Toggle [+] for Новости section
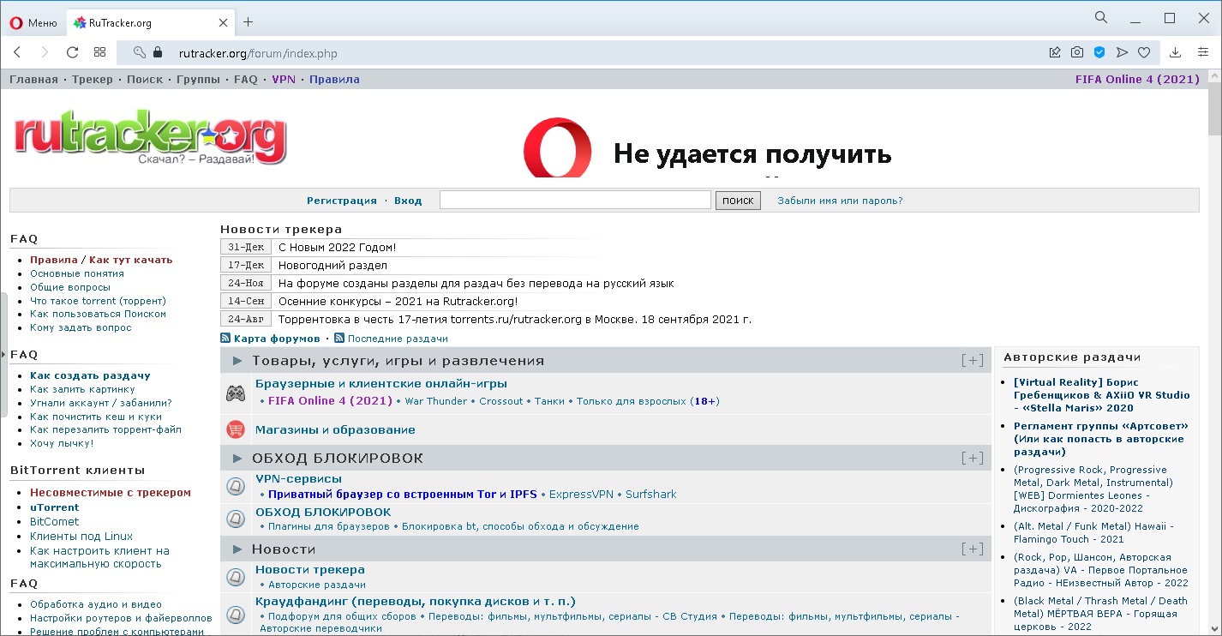Viewport: 1222px width, 636px height. (x=973, y=549)
